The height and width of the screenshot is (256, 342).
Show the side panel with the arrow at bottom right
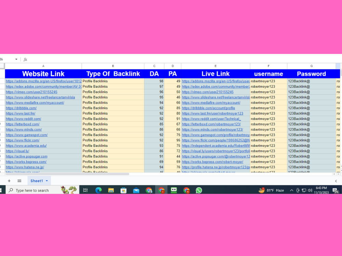(336, 181)
